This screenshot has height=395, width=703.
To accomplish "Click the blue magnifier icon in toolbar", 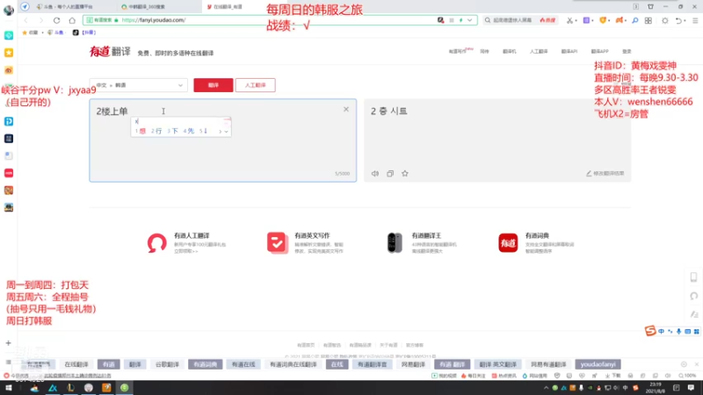I will (634, 20).
